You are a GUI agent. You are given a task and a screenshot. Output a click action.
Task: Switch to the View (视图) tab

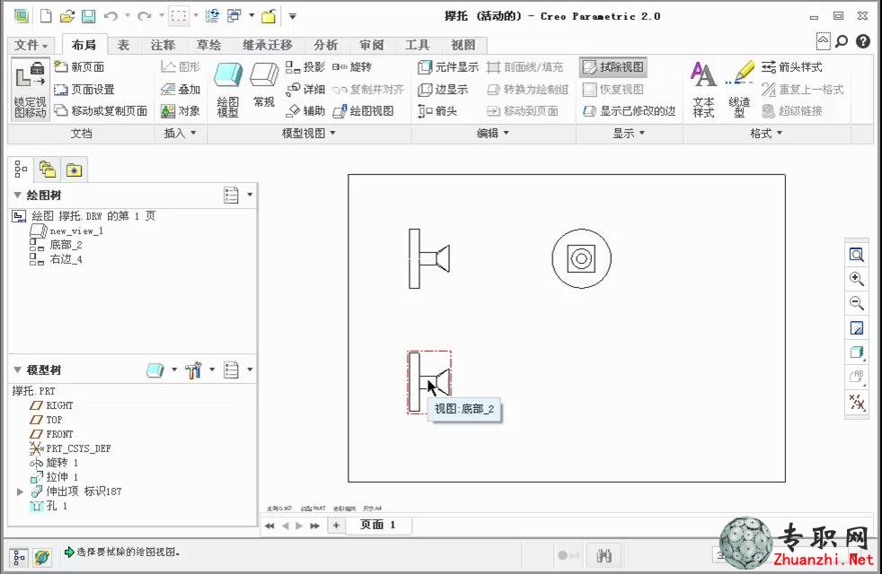(x=463, y=45)
